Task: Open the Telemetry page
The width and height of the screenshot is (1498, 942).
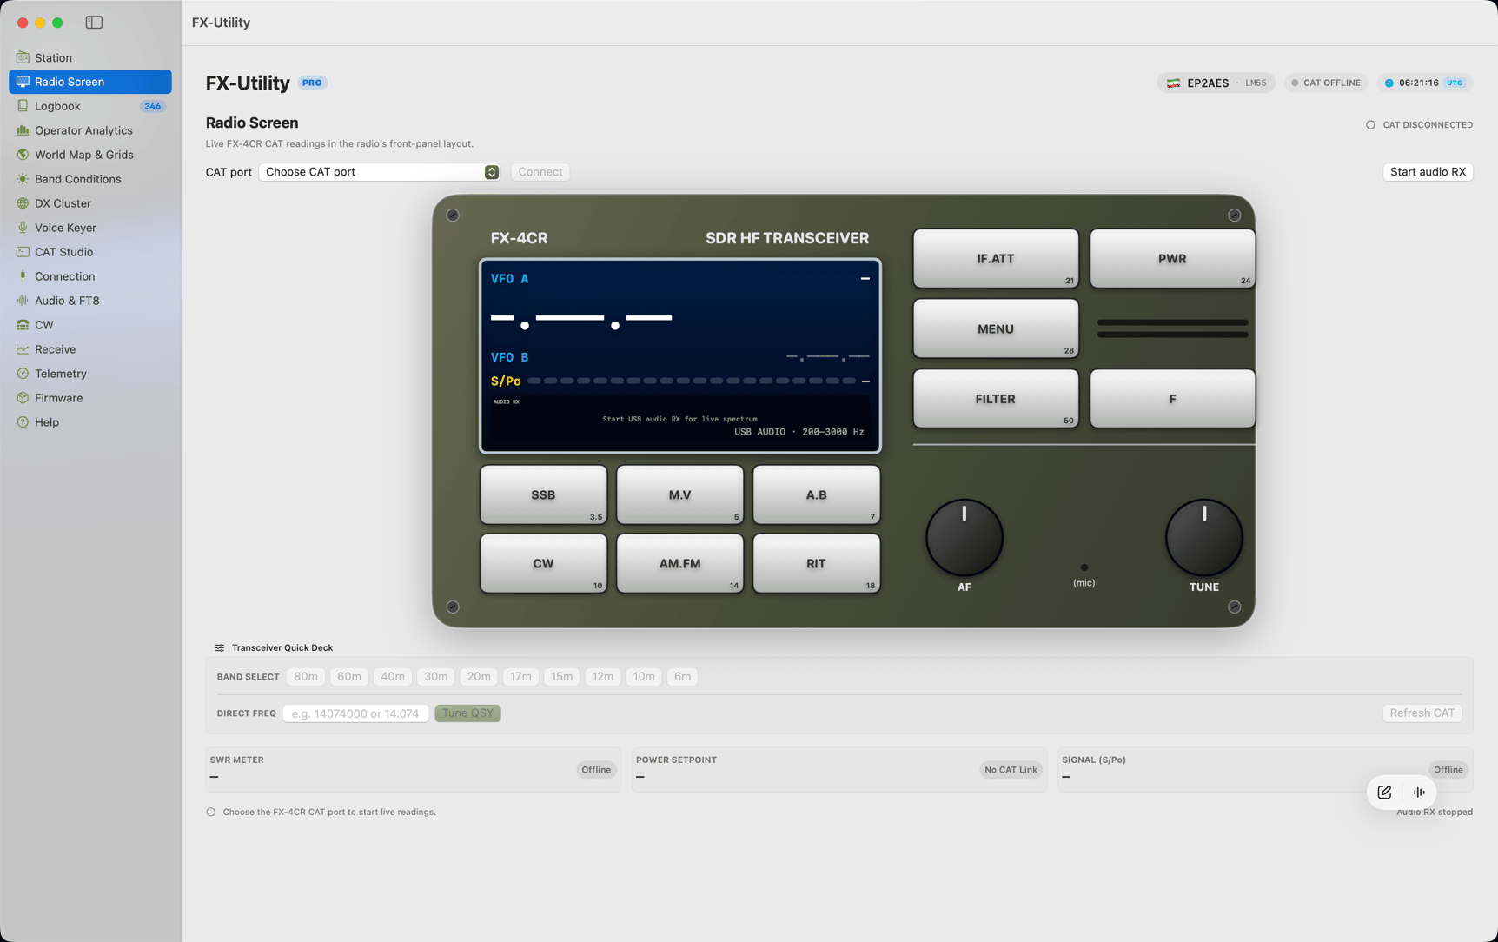Action: click(90, 374)
